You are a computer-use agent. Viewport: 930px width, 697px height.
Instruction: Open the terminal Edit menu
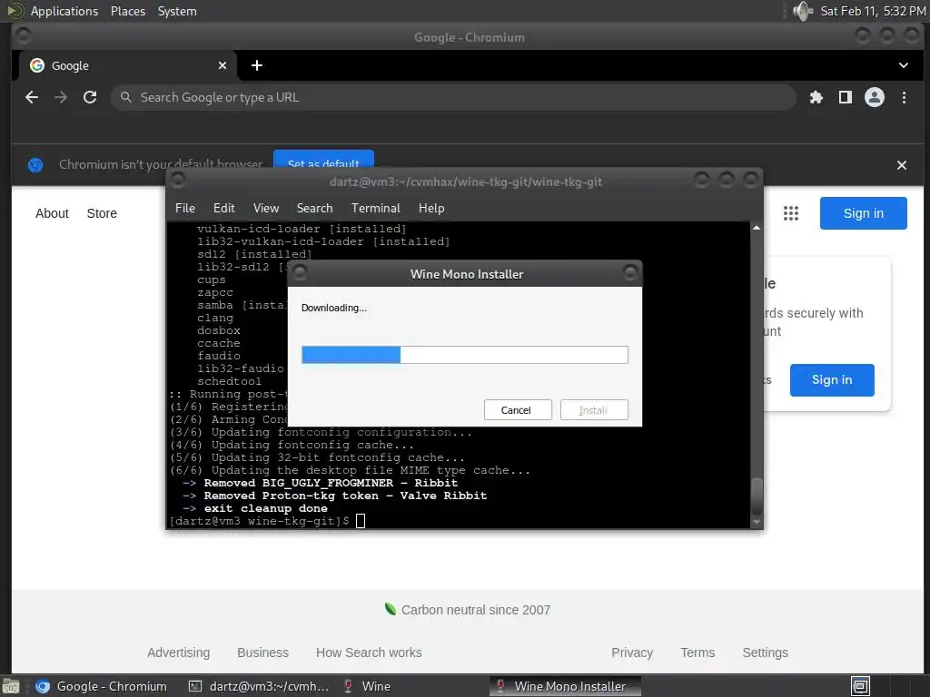point(224,208)
